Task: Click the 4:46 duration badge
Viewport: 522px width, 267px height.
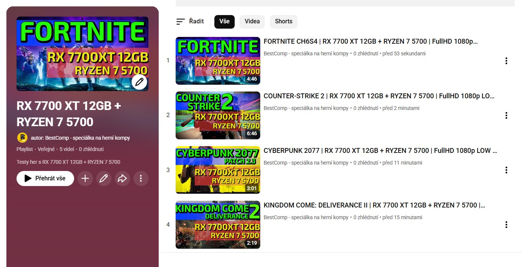Action: click(x=252, y=79)
